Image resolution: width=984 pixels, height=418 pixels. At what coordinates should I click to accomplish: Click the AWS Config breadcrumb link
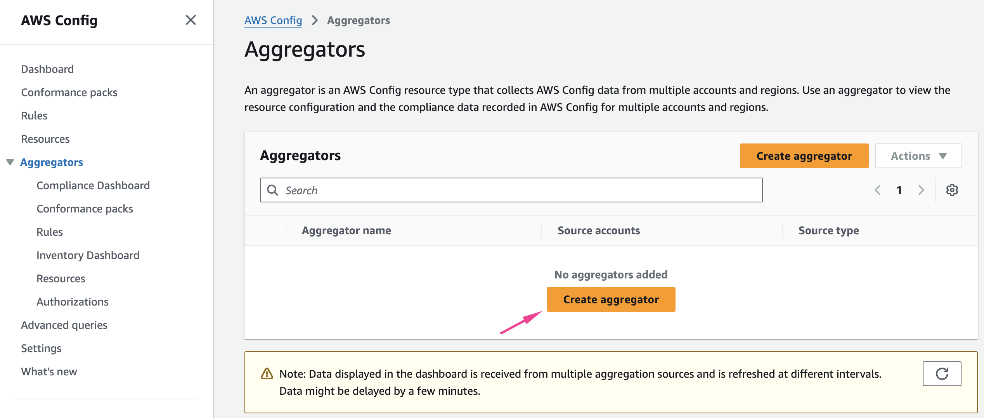(273, 20)
